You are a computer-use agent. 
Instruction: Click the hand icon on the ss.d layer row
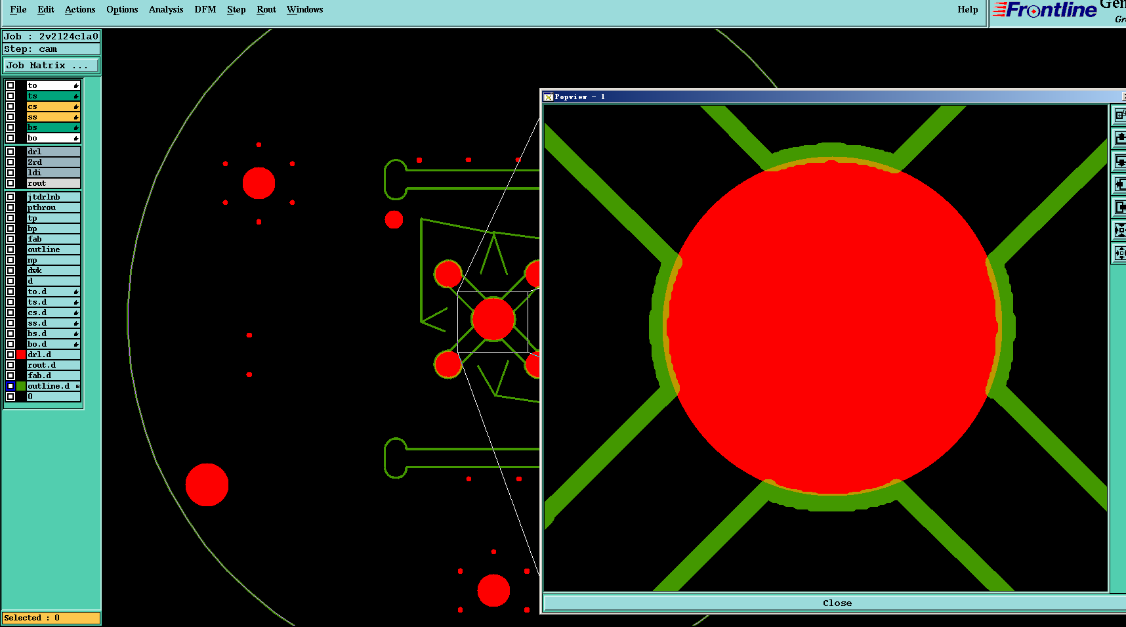(76, 324)
